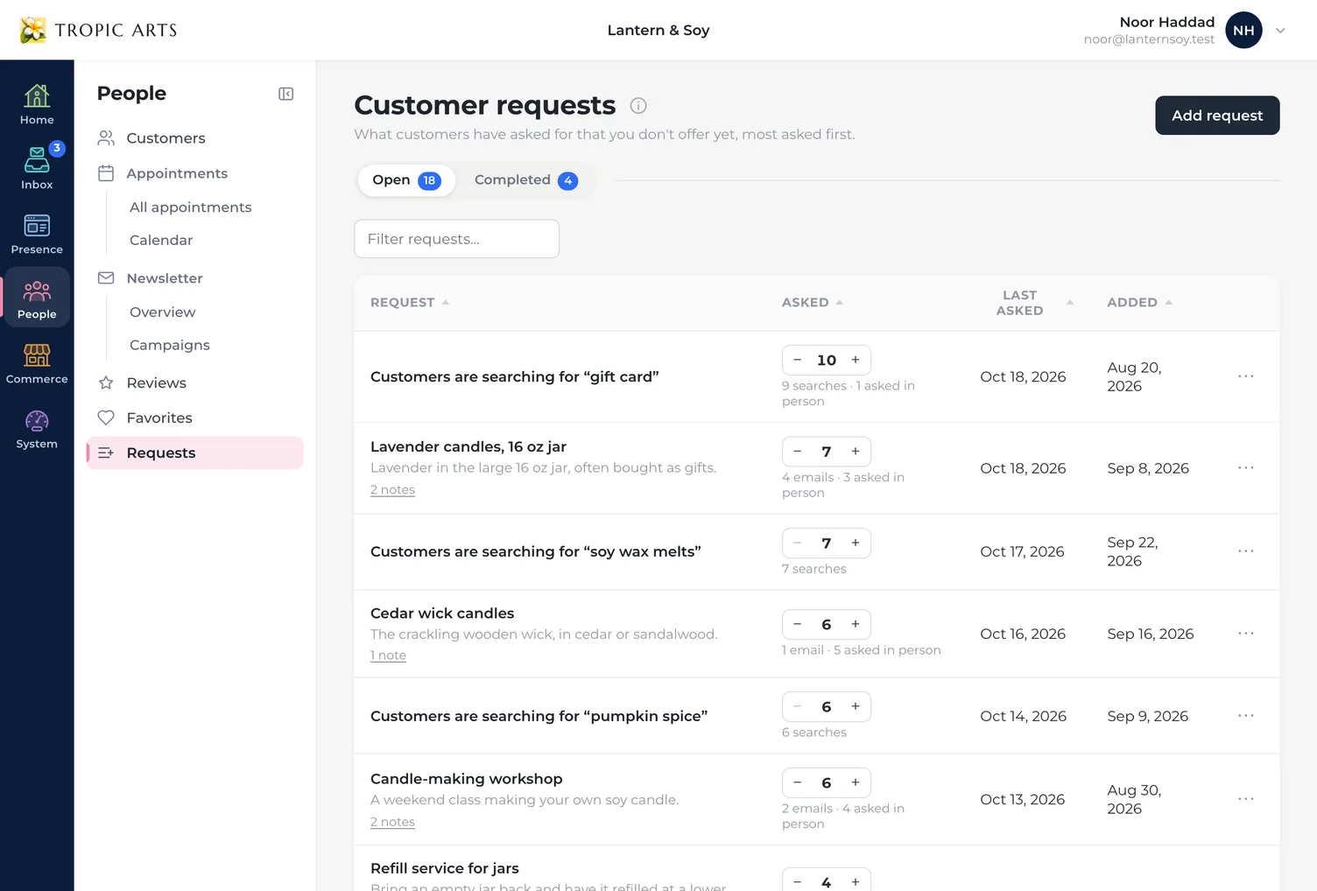
Task: Open Favorites in People menu
Action: click(x=195, y=417)
